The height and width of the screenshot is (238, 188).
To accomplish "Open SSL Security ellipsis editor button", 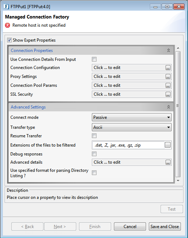I will 168,94.
